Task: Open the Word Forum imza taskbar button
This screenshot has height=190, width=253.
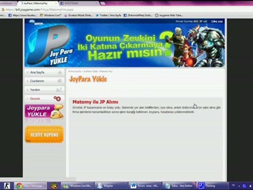Action: (145, 186)
